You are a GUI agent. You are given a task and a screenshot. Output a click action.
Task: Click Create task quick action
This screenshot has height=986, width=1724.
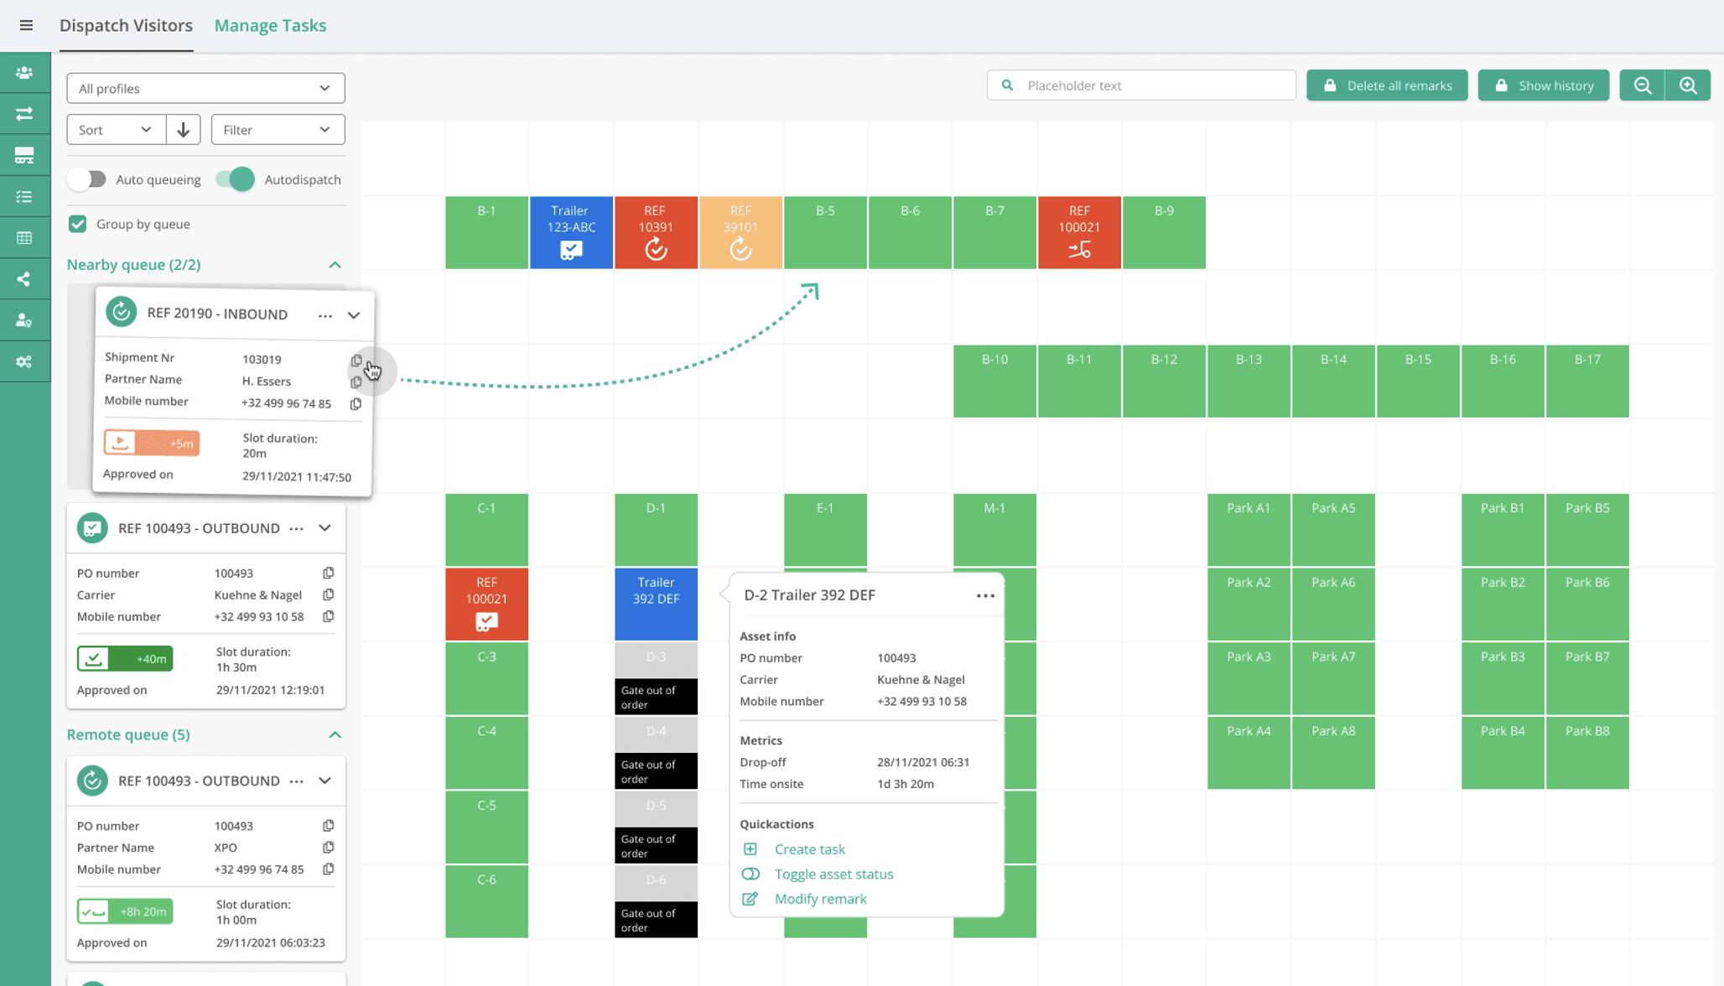809,849
